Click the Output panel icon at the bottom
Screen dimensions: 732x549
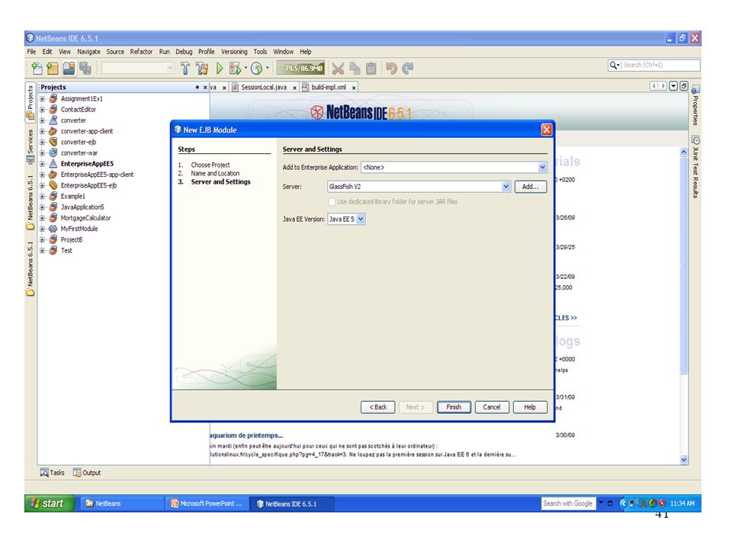point(77,473)
